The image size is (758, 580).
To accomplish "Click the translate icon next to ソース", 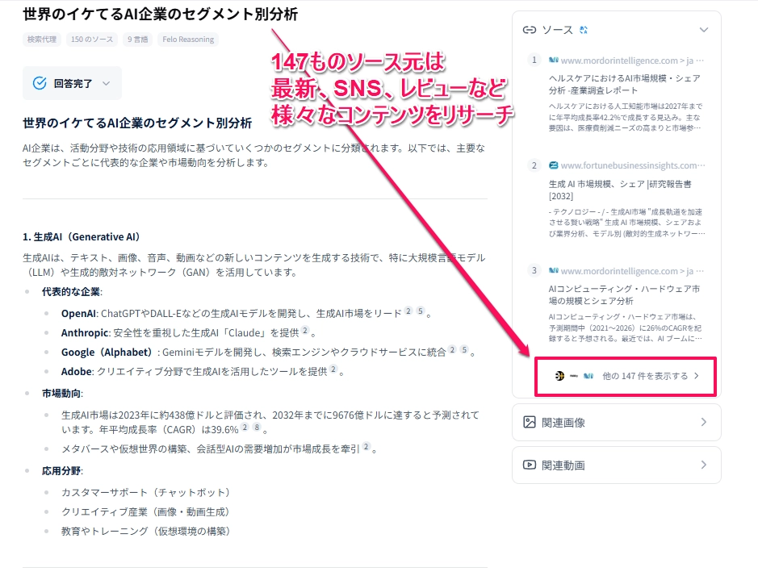I will coord(584,30).
